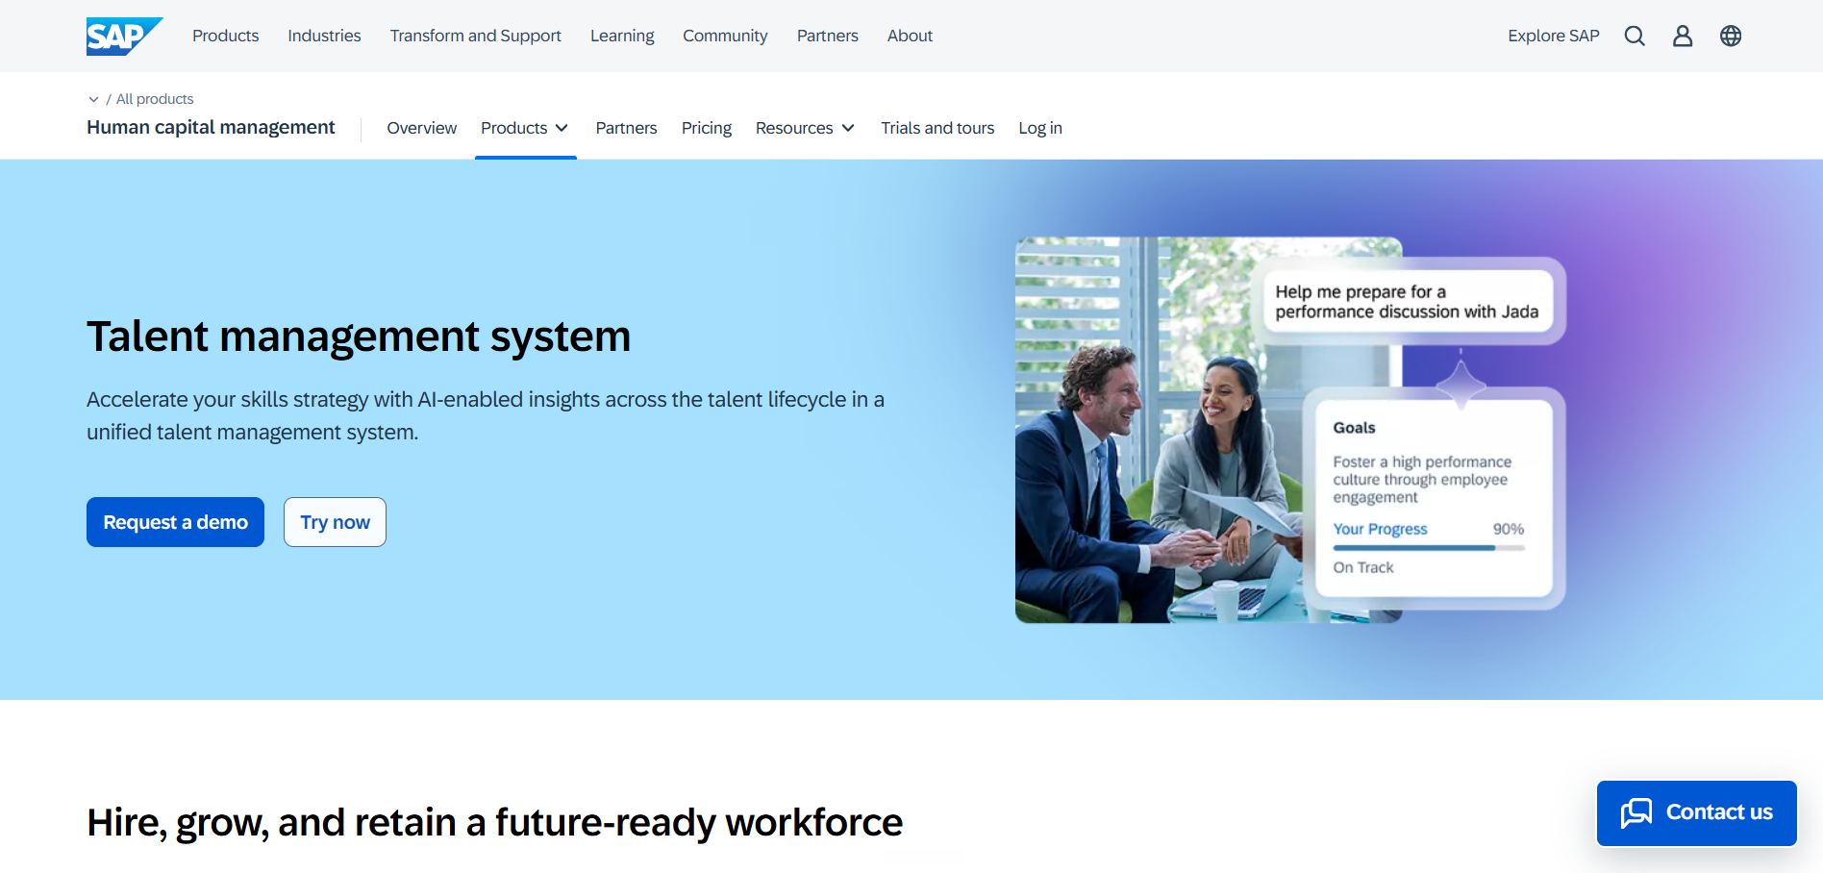Image resolution: width=1823 pixels, height=873 pixels.
Task: Open the user account icon
Action: coord(1683,36)
